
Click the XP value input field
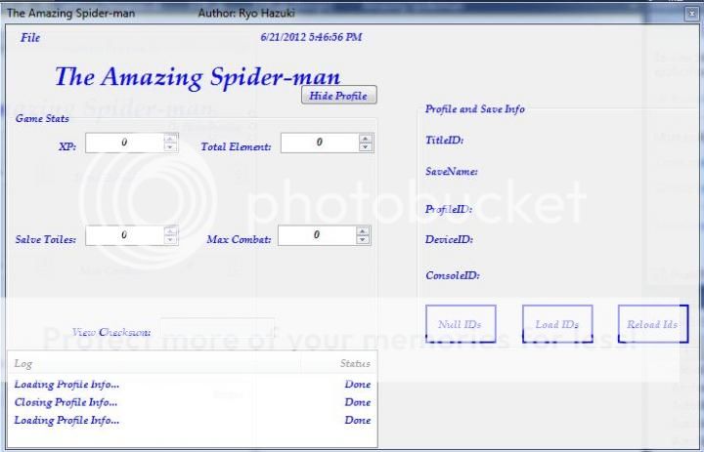pyautogui.click(x=123, y=143)
